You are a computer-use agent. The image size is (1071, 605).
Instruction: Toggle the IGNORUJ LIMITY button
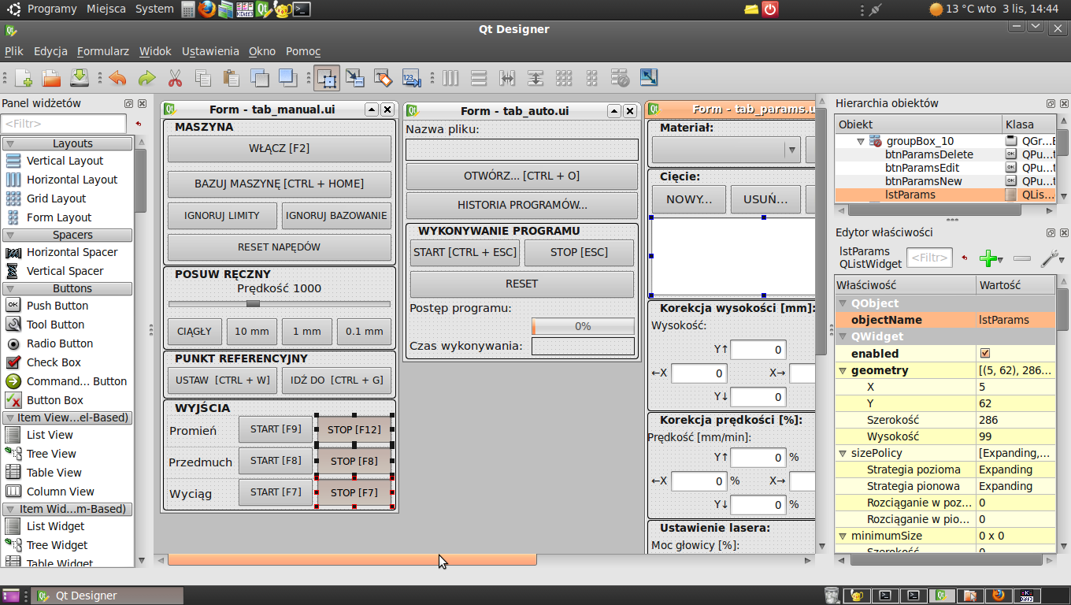coord(222,216)
